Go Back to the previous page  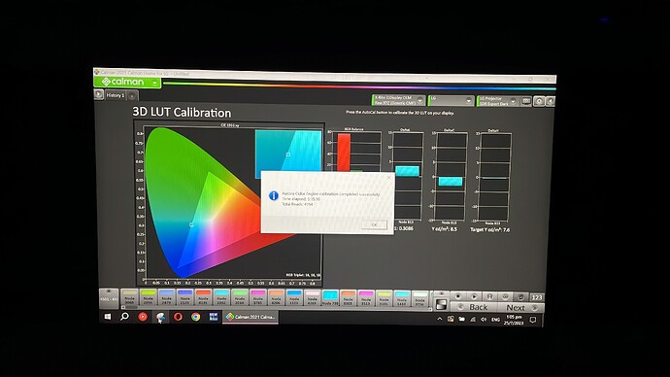[x=474, y=307]
